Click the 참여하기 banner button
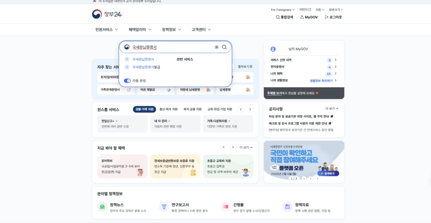The image size is (431, 223). [x=328, y=173]
